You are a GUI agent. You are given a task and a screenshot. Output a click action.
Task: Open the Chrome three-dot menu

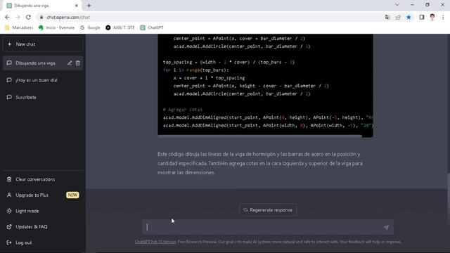(x=443, y=17)
